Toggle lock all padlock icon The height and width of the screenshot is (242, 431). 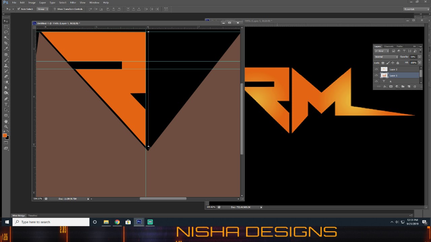[398, 63]
